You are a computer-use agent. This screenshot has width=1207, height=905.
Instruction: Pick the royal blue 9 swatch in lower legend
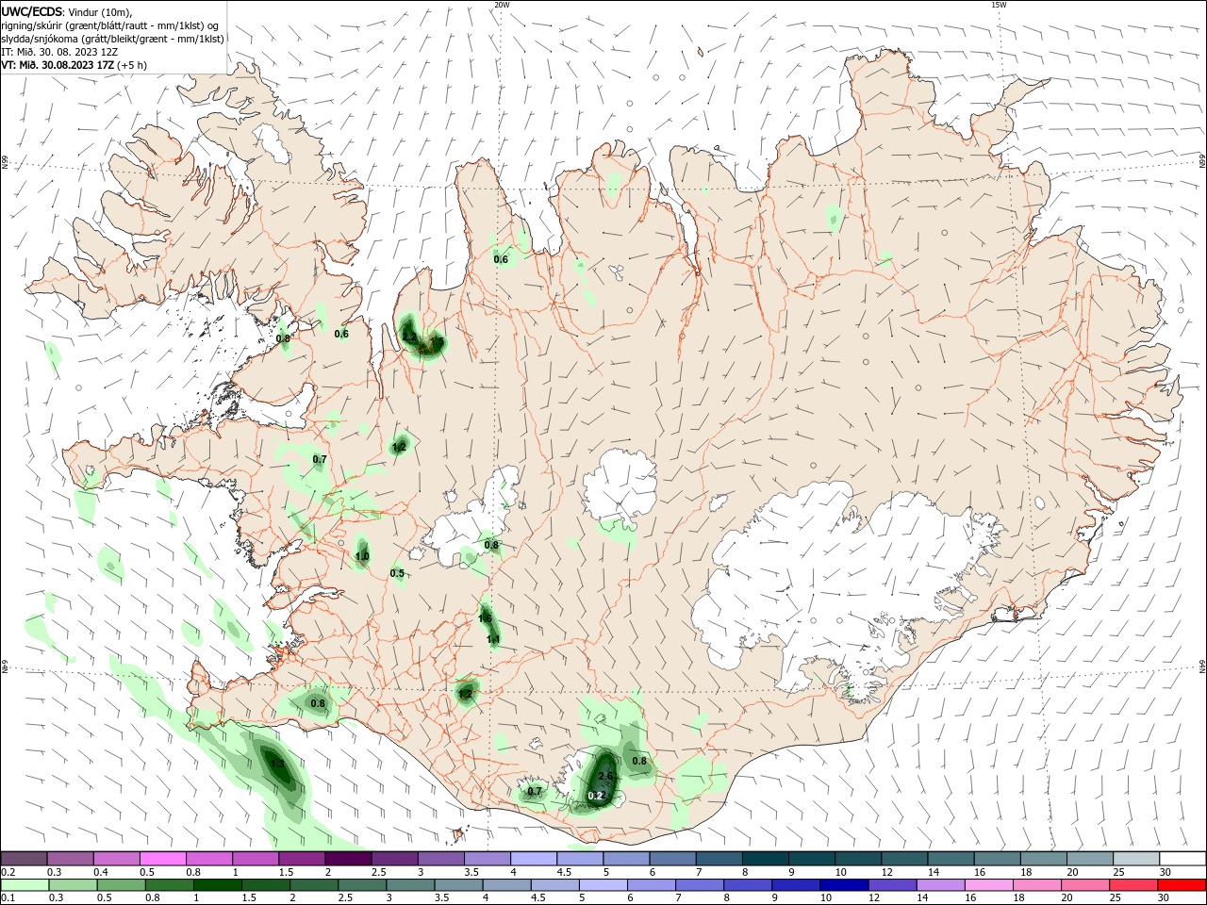click(796, 885)
